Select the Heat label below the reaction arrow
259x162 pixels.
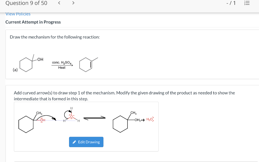tap(62, 68)
